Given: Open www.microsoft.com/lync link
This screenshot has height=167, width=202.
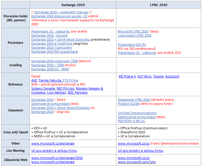Looking at the screenshot, I should tap(137, 162).
